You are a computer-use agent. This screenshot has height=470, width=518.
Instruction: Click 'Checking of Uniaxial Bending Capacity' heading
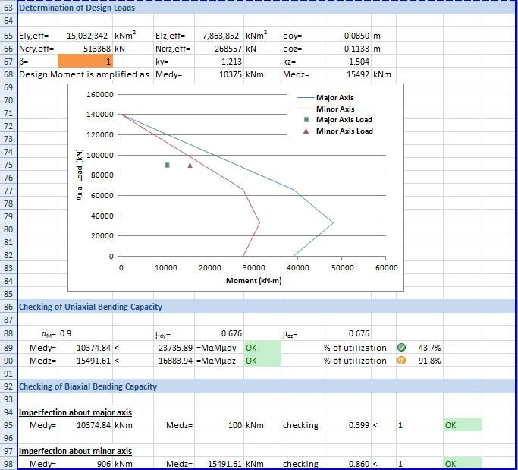[x=90, y=307]
